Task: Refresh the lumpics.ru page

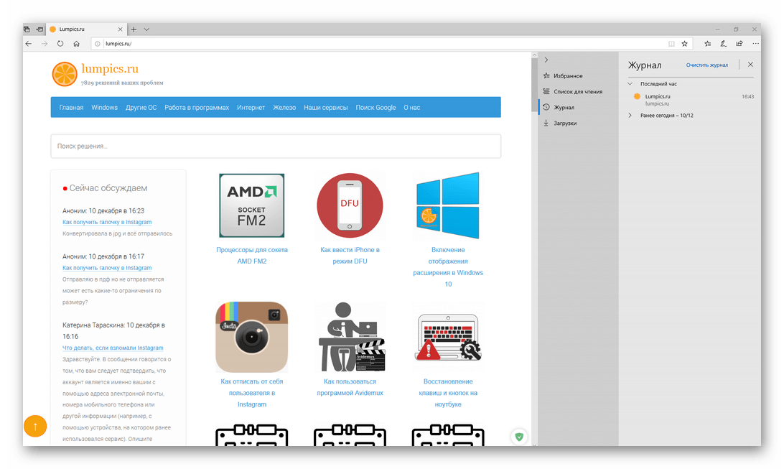Action: pyautogui.click(x=60, y=44)
